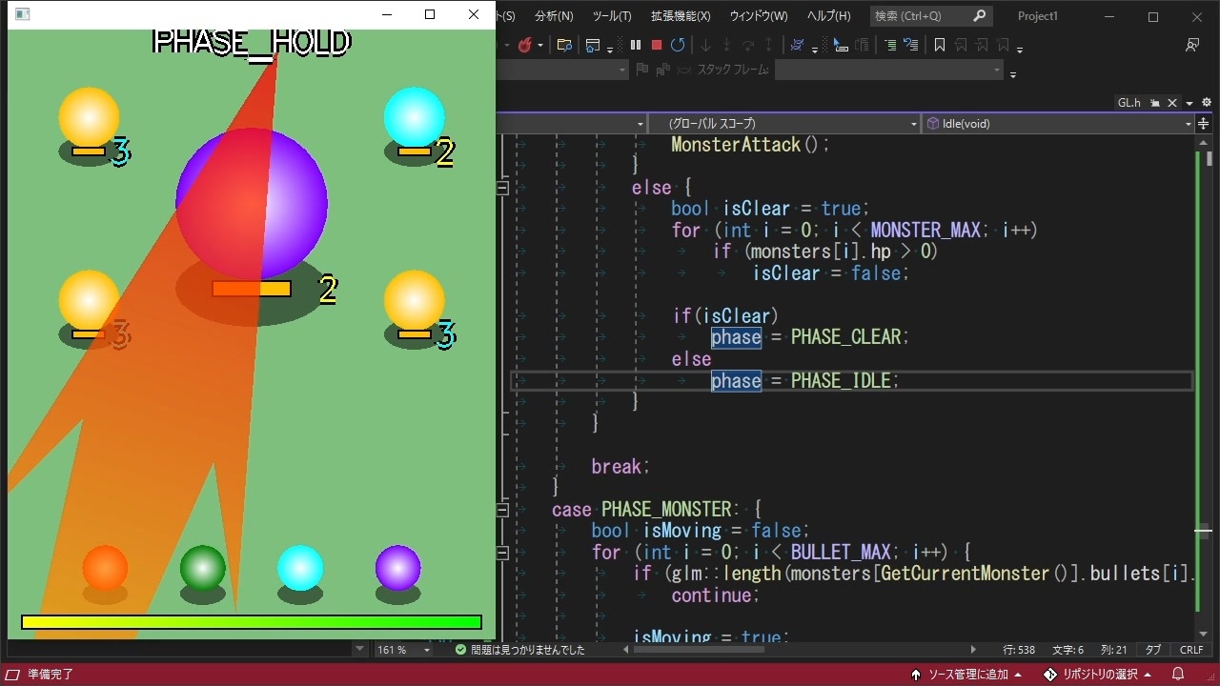Viewport: 1220px width, 686px height.
Task: Open editor settings gear near GL.h tab
Action: tap(1207, 102)
